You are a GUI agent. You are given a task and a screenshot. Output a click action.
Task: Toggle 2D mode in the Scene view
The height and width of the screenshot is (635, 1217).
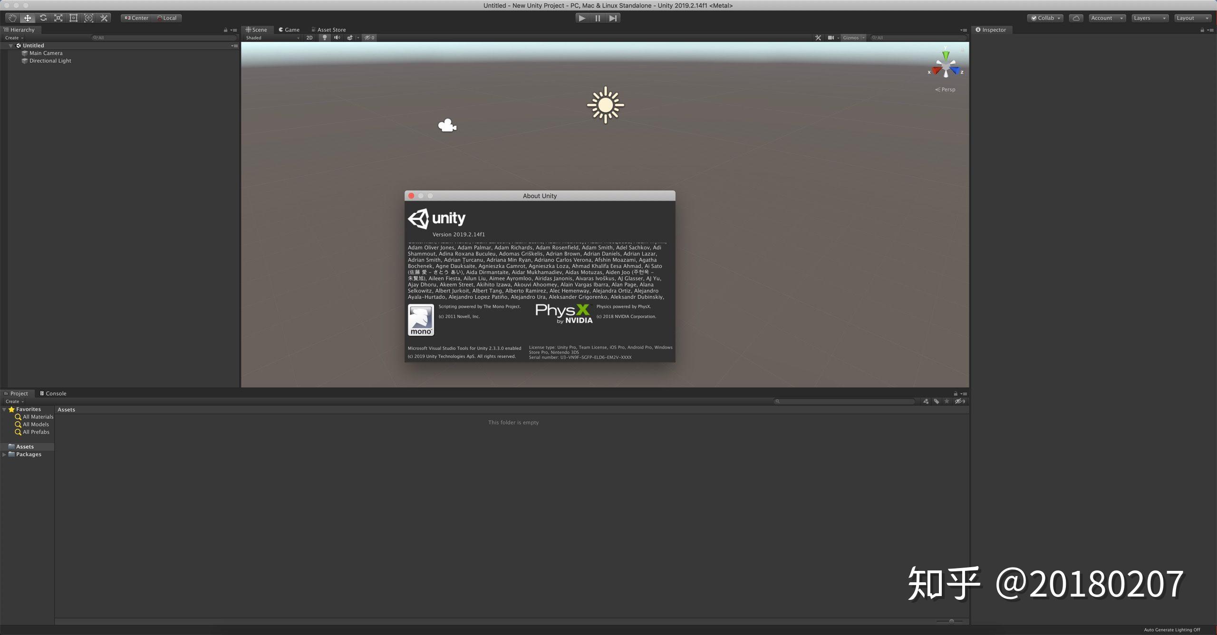click(309, 38)
